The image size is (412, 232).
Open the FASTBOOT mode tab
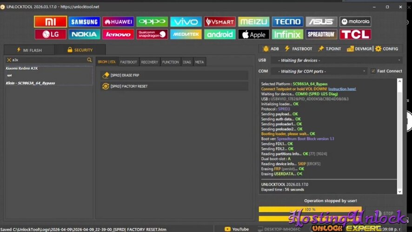click(128, 62)
